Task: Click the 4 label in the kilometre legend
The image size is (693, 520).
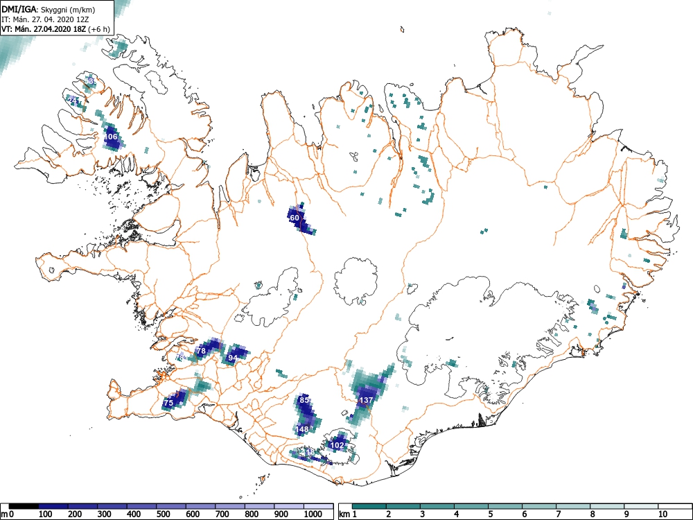Action: pyautogui.click(x=456, y=514)
